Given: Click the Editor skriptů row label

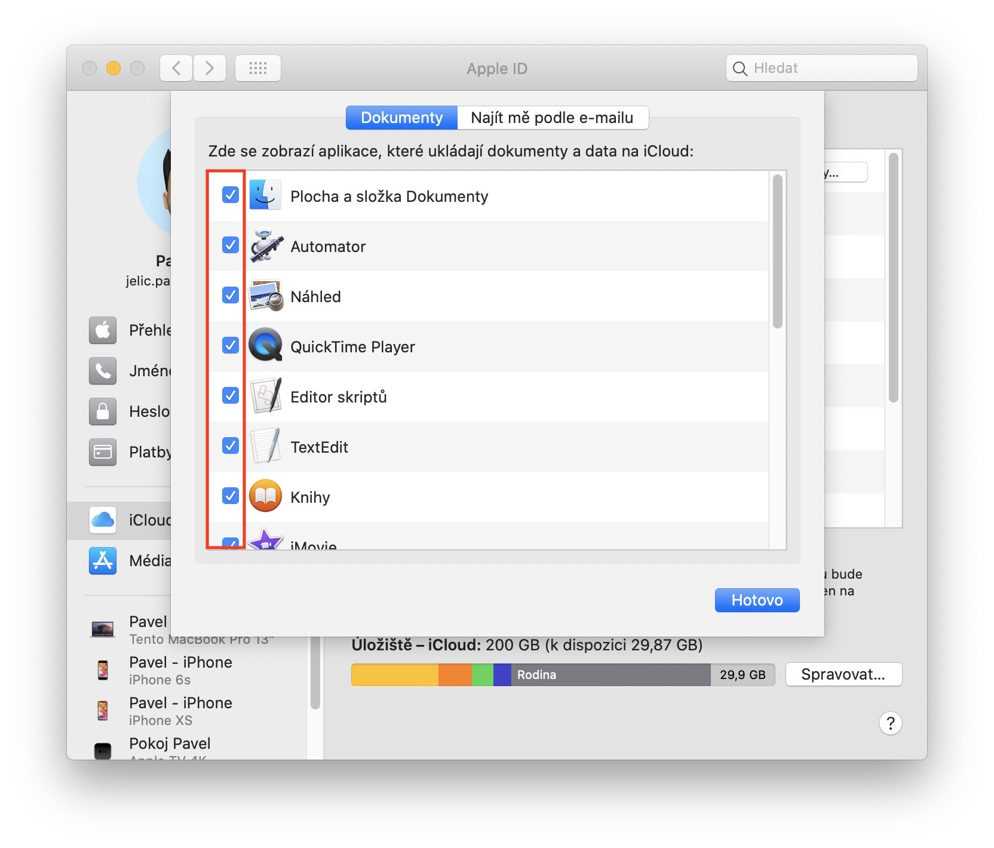Looking at the screenshot, I should [x=339, y=397].
